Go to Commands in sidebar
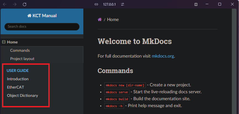239x114 pixels. 20,50
